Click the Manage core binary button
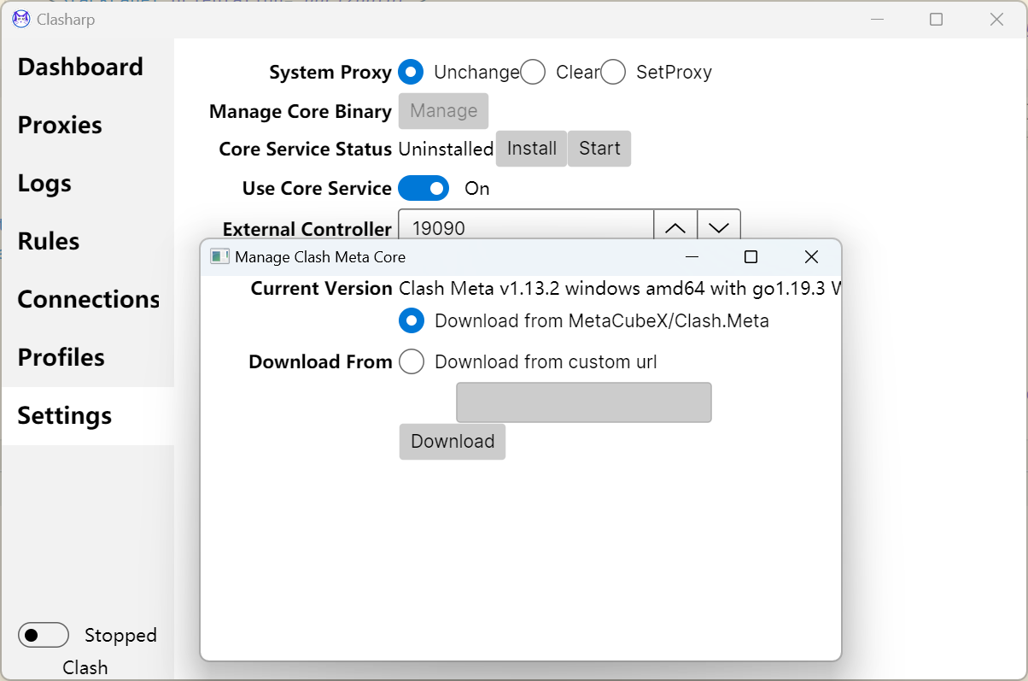Viewport: 1028px width, 681px height. (444, 111)
